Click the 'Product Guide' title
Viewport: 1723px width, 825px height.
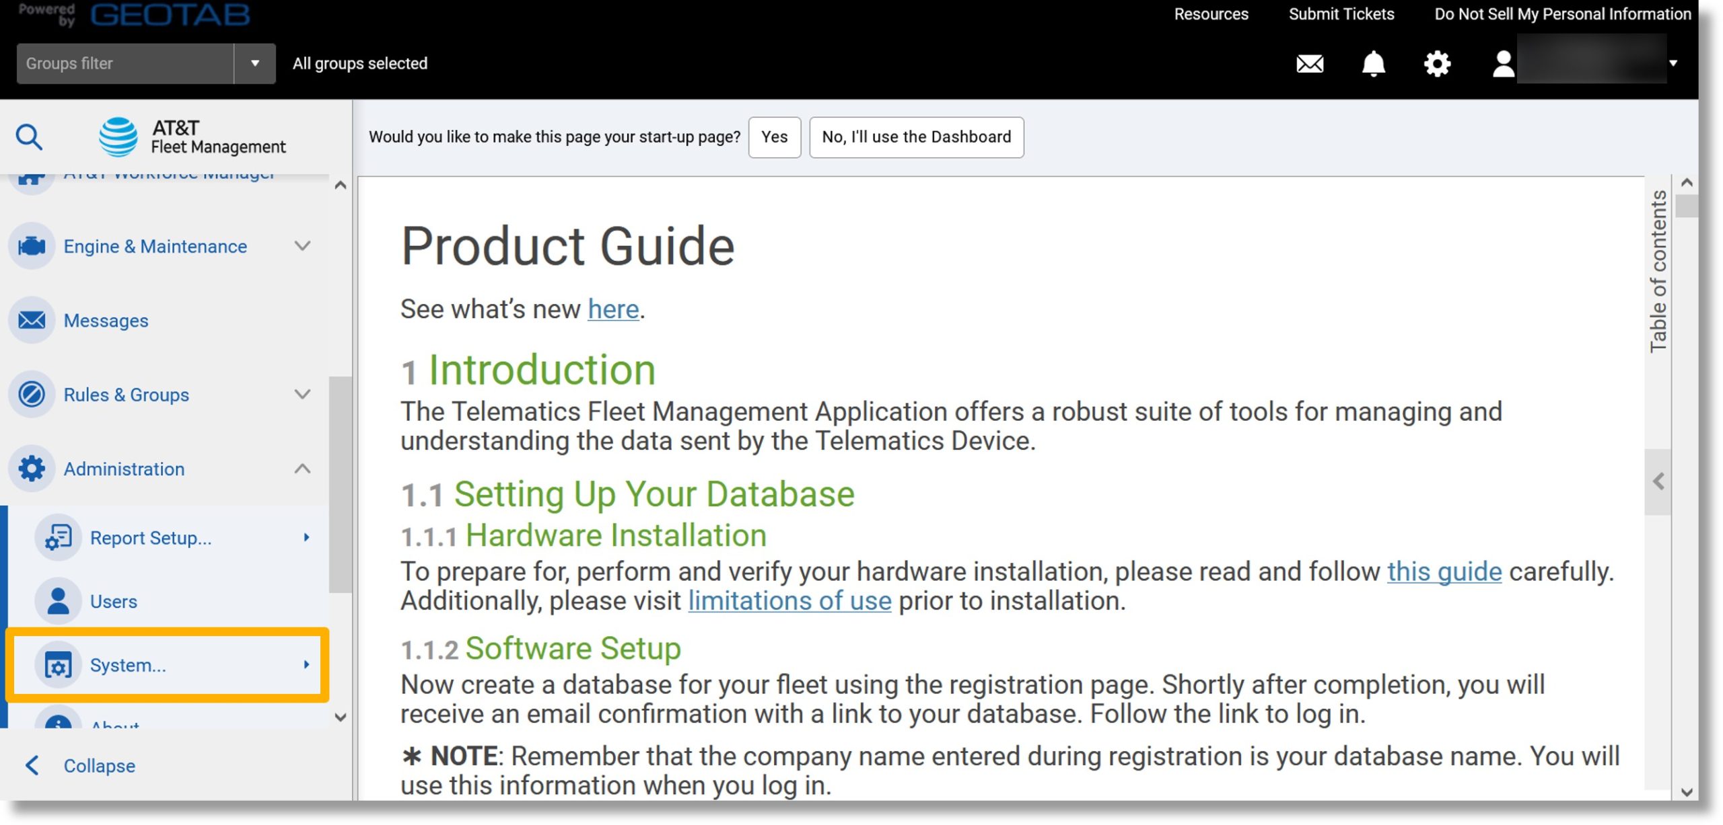point(567,246)
